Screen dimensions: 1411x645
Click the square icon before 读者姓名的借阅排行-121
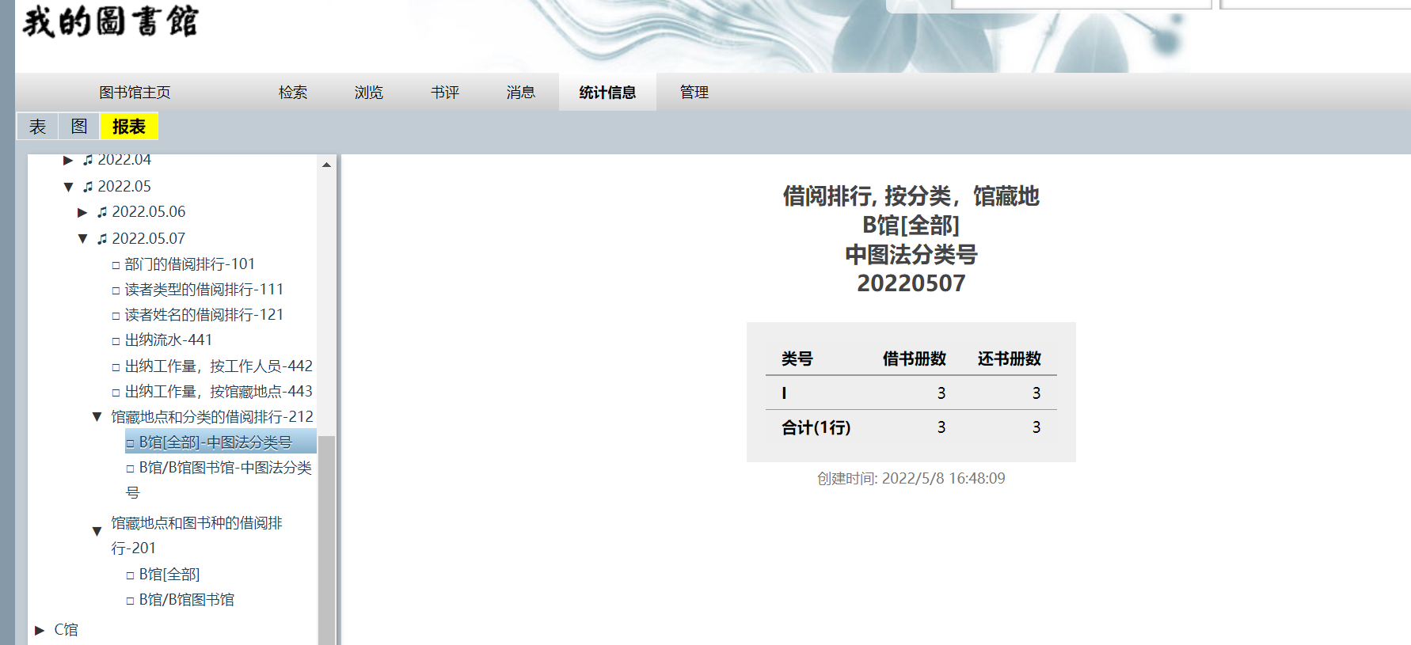click(x=116, y=316)
